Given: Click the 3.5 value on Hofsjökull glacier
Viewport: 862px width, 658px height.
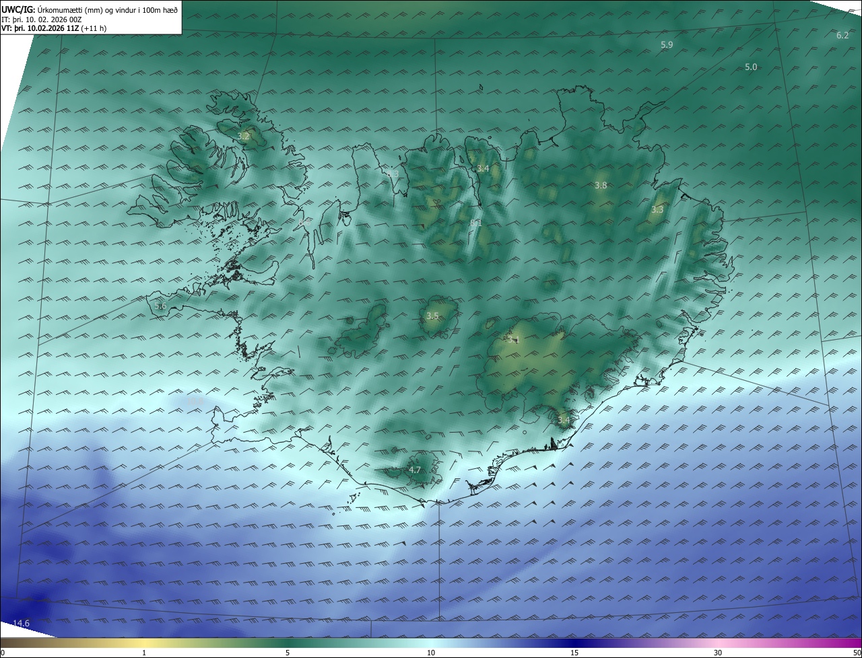Looking at the screenshot, I should (x=432, y=316).
